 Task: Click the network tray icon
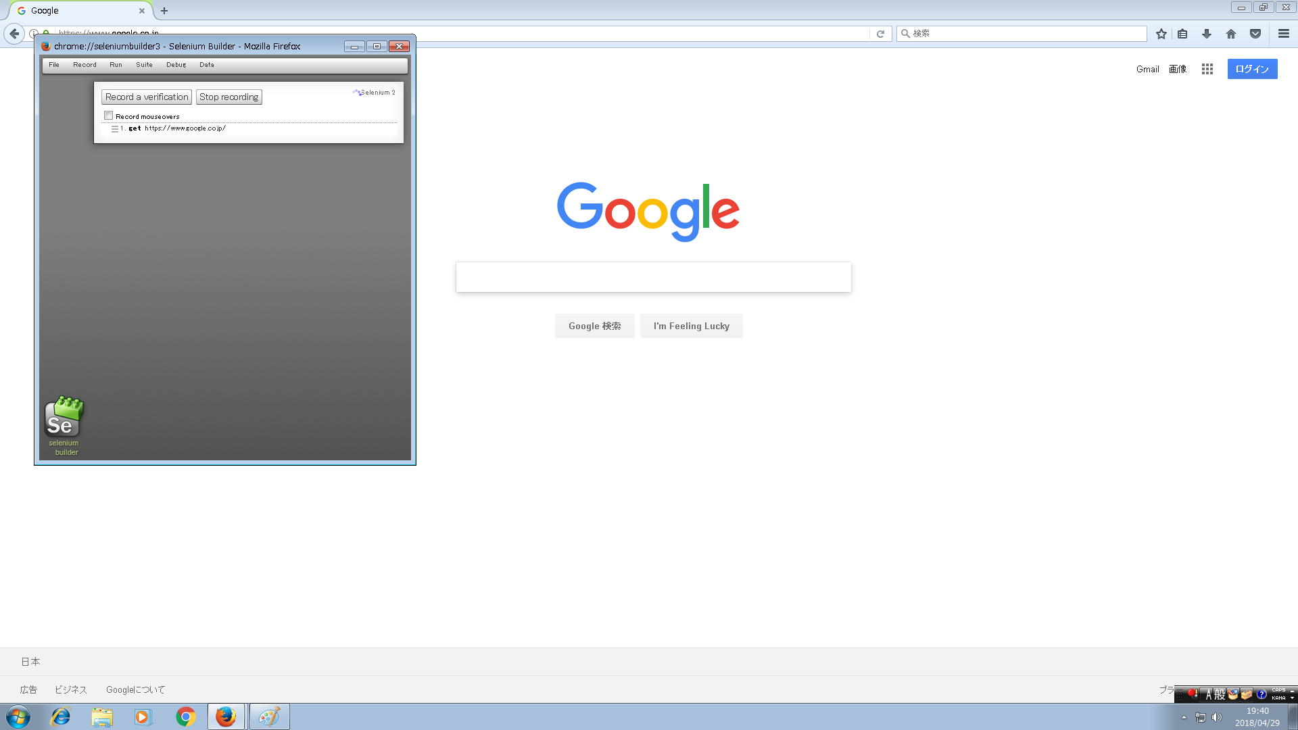click(1201, 717)
